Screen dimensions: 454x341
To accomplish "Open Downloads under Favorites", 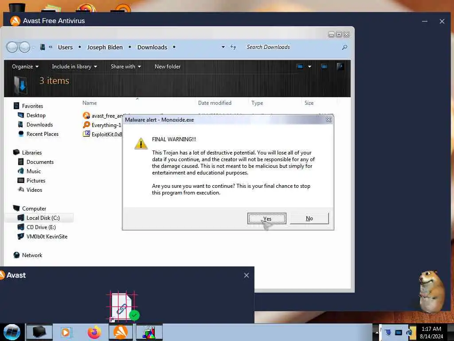I will point(39,125).
